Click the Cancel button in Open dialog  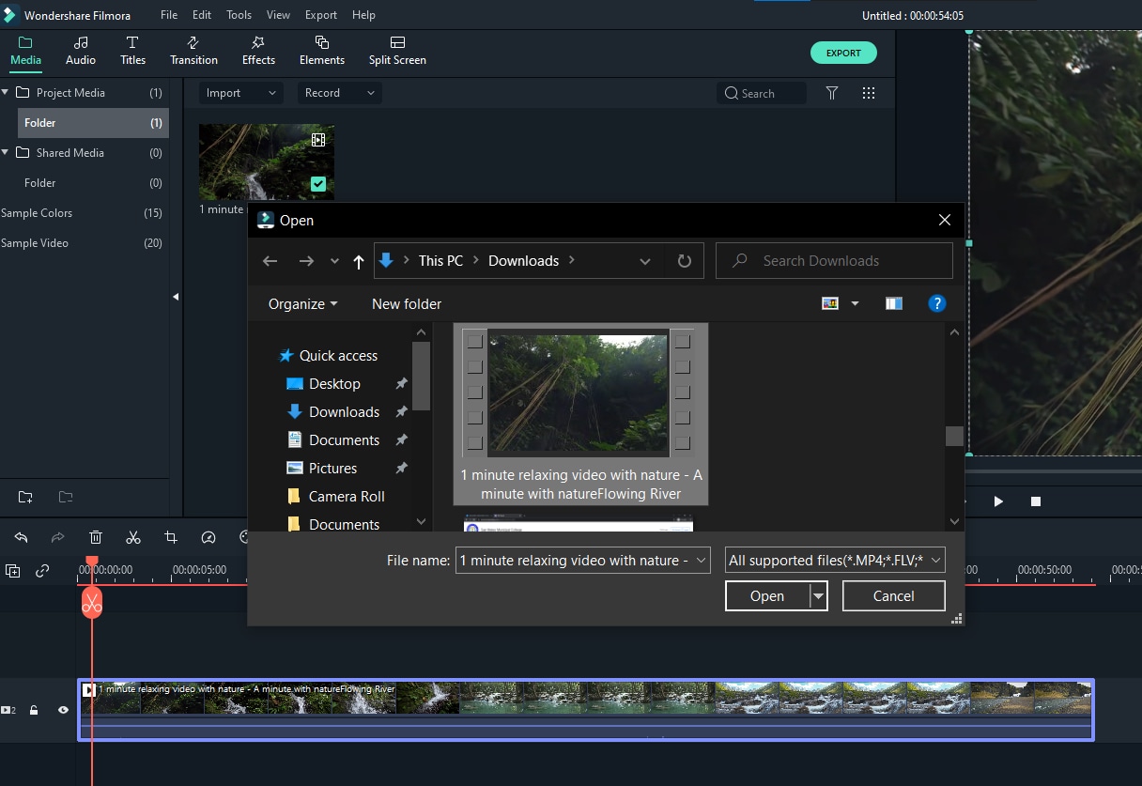click(x=893, y=595)
